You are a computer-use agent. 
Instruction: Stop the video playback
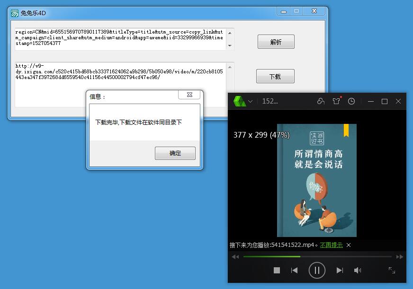coord(277,270)
